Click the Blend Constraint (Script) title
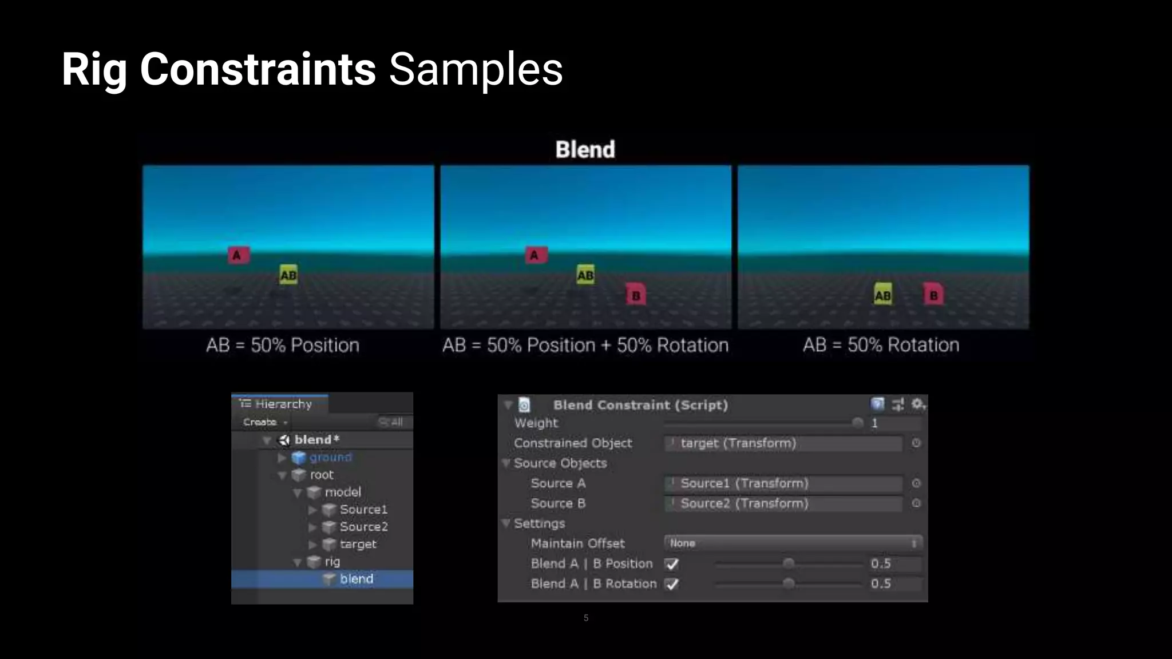The image size is (1172, 659). click(640, 405)
